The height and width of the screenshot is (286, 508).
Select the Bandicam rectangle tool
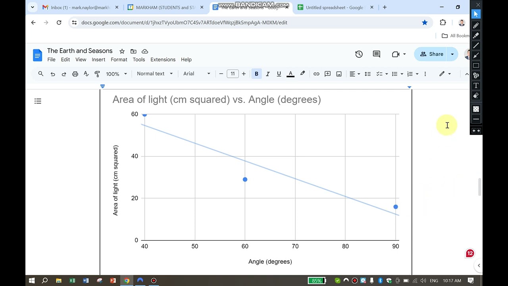[476, 66]
